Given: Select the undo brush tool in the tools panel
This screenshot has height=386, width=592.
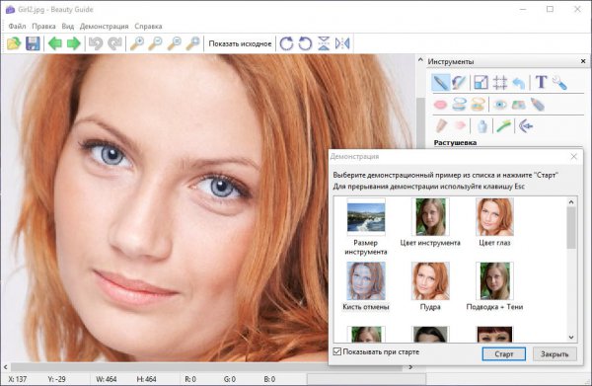Looking at the screenshot, I should [x=459, y=82].
